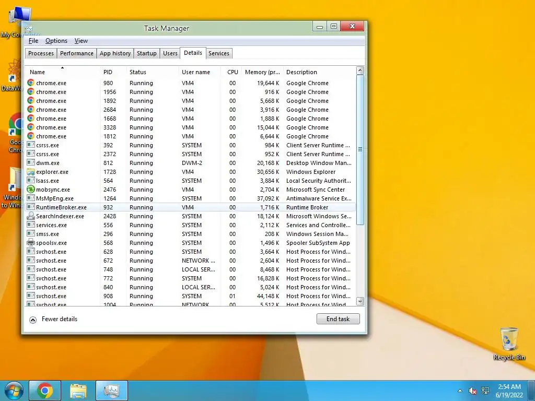Click the muted volume tray icon

[472, 391]
